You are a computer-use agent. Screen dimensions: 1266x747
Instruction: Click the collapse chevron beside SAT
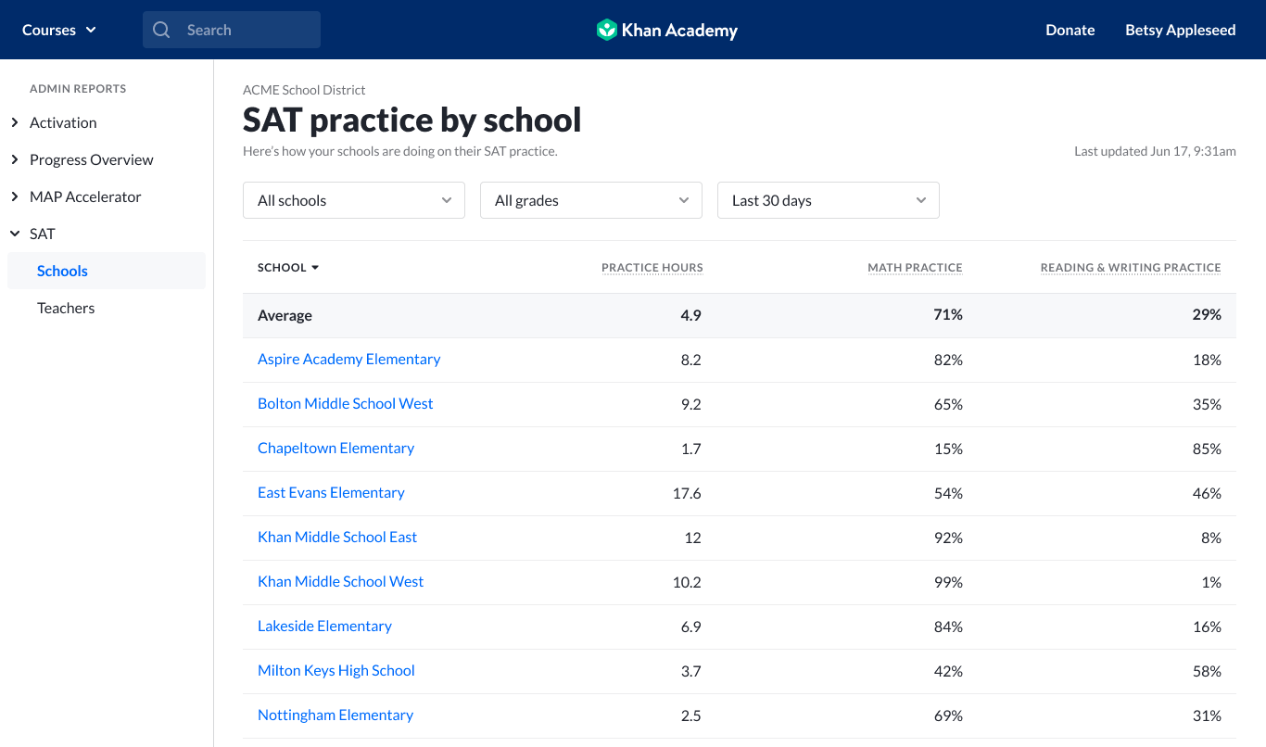[x=14, y=234]
